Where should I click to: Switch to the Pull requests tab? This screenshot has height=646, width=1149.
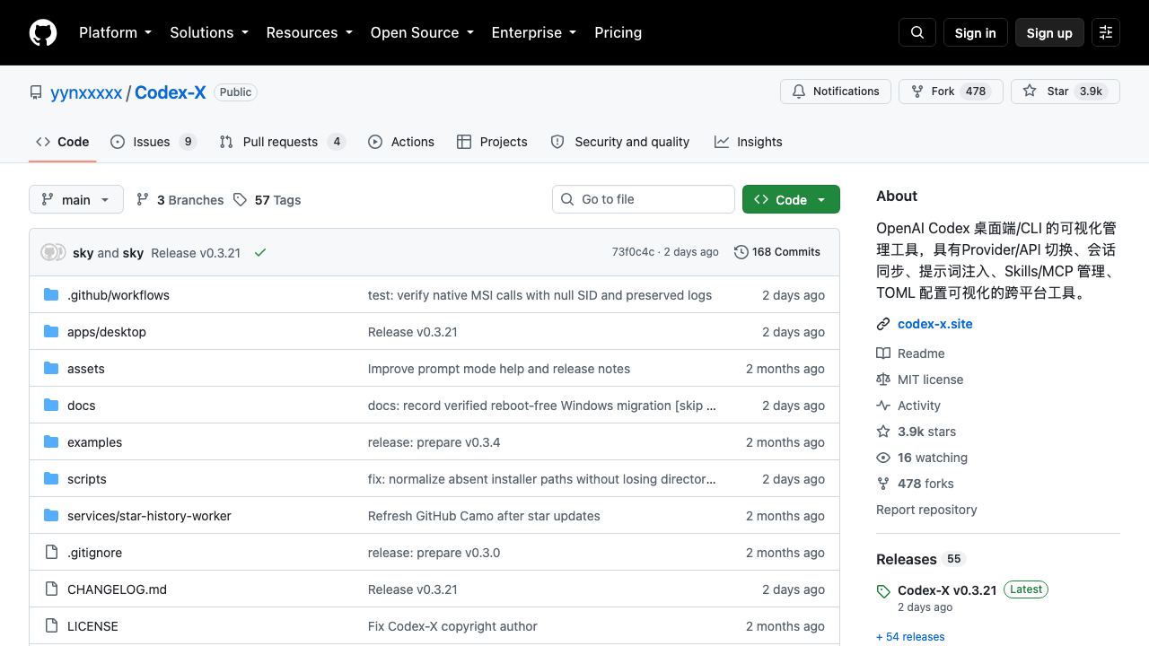click(x=283, y=142)
